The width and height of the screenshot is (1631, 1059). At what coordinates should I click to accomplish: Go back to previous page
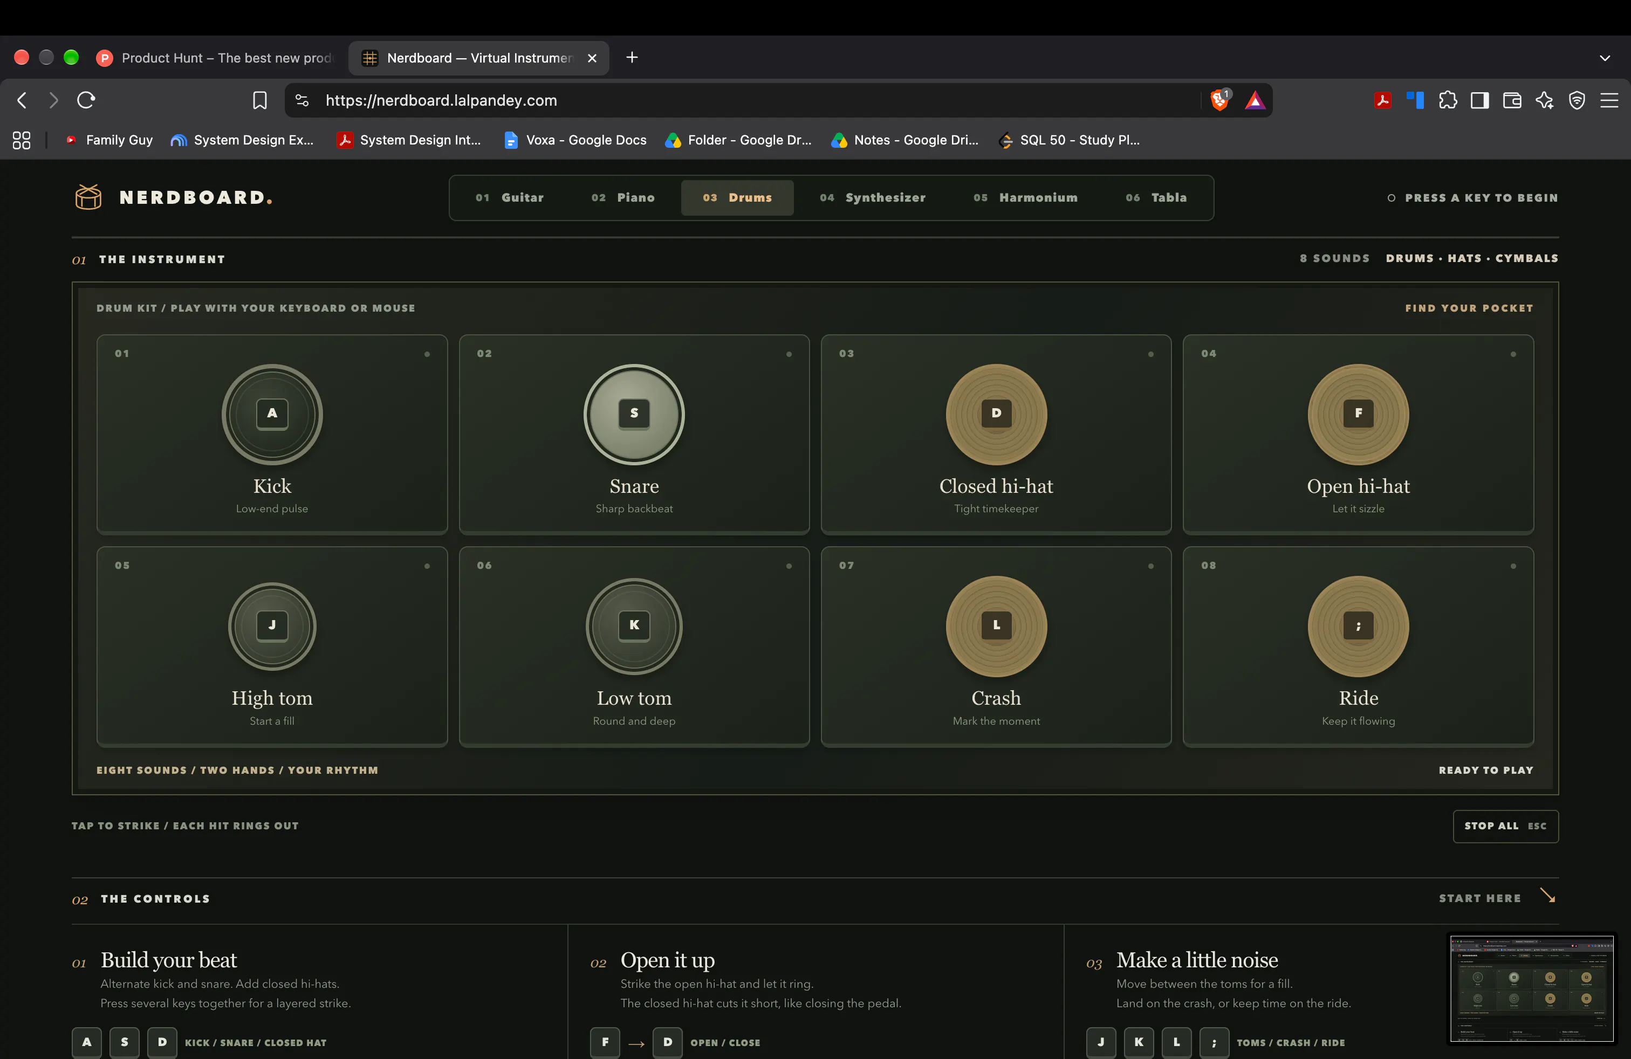tap(22, 100)
